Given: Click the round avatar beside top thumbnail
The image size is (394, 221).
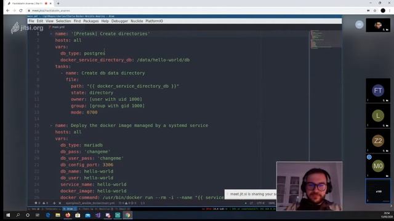Looking at the screenshot, I should tap(360, 25).
